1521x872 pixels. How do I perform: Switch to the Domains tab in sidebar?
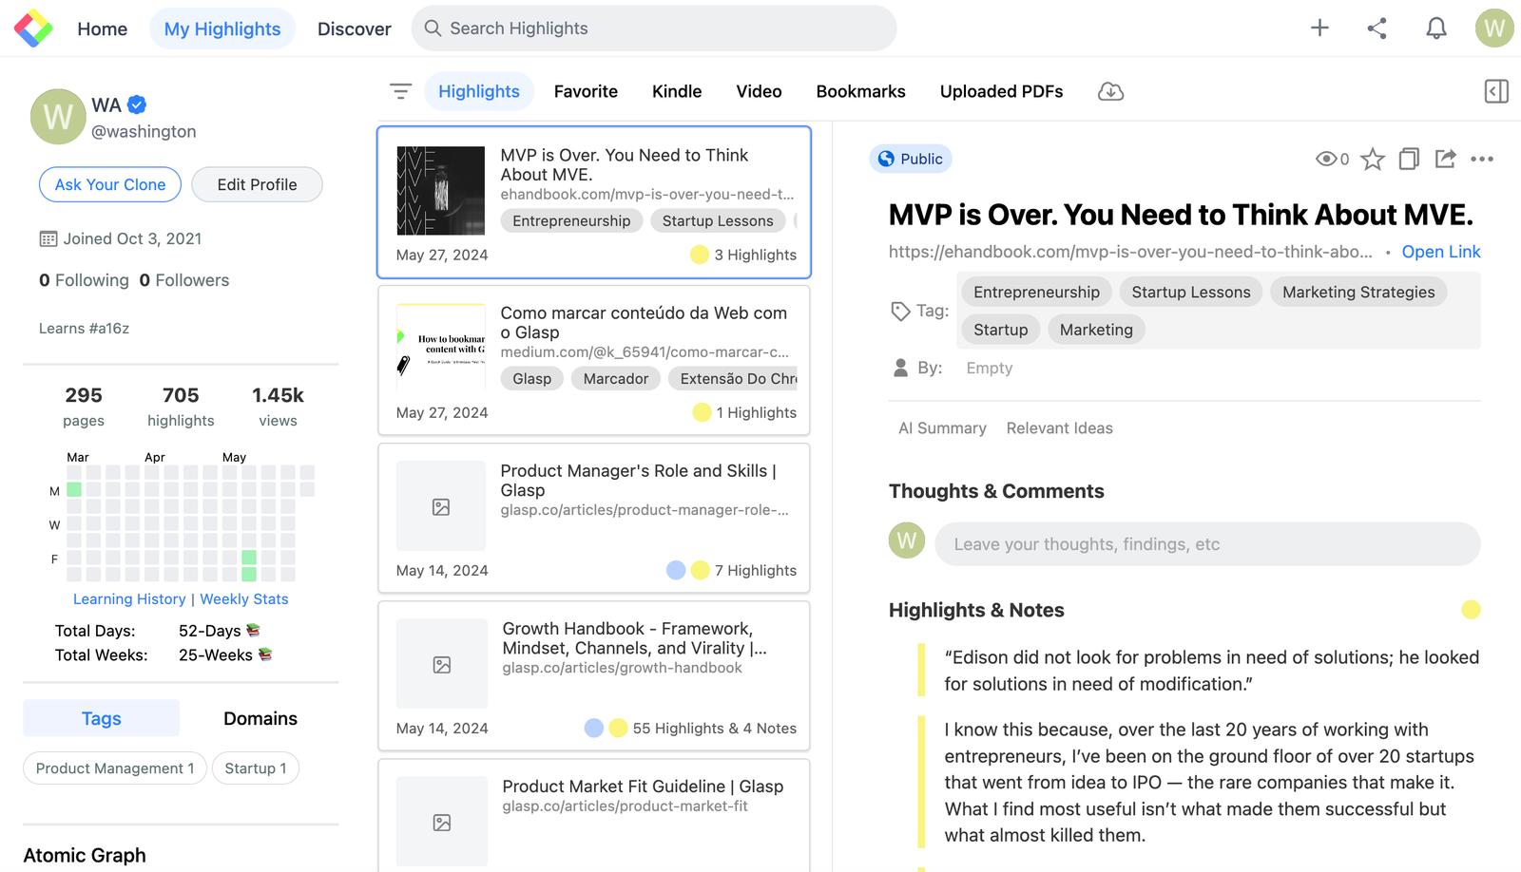tap(260, 718)
